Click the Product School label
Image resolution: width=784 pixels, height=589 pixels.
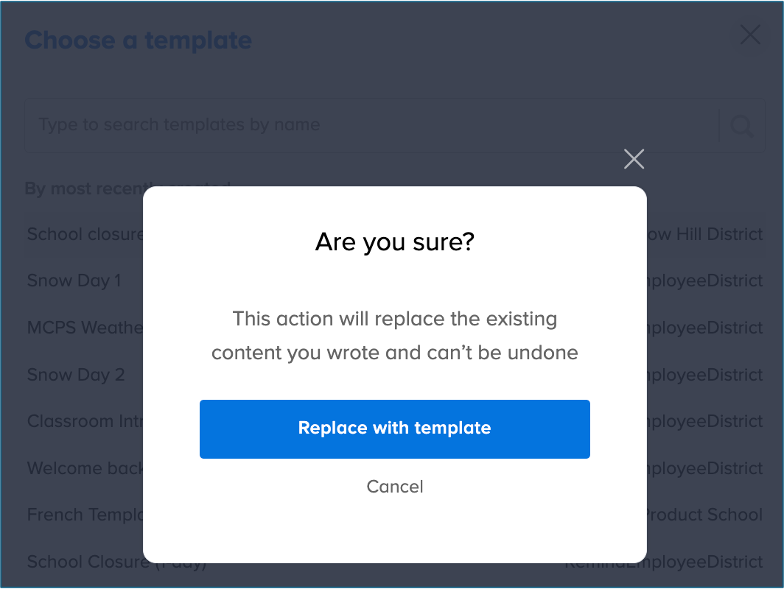pos(704,515)
